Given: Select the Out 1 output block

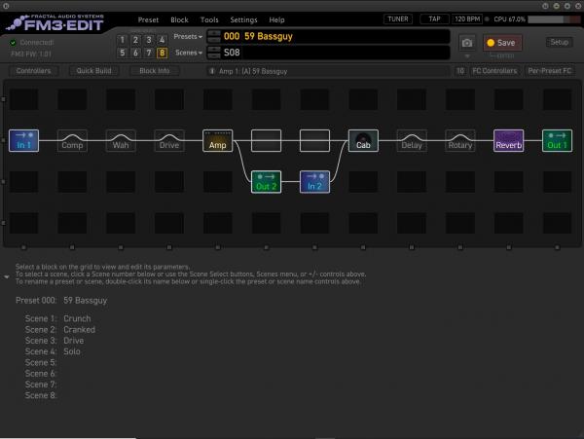Looking at the screenshot, I should point(557,140).
